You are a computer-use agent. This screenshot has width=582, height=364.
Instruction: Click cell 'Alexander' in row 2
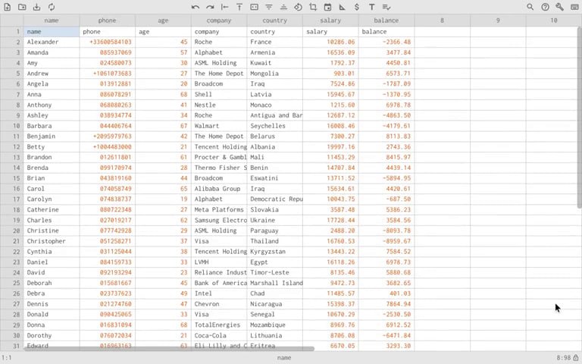(52, 42)
